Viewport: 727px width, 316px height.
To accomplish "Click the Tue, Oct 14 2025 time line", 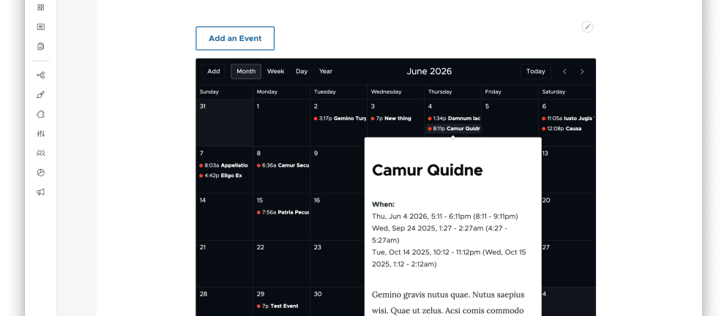I will point(449,258).
